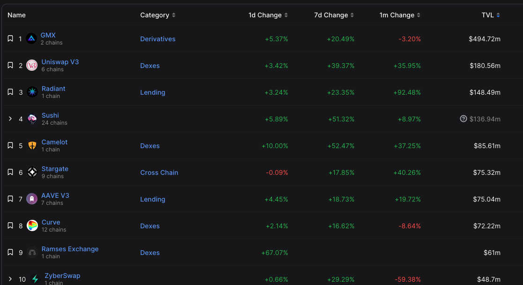Click the Curve rainbow logo
The image size is (523, 285).
point(32,226)
